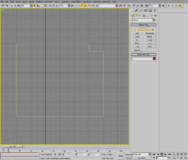Activate the Select Object arrow tool
Image resolution: width=188 pixels, height=160 pixels.
pyautogui.click(x=34, y=5)
